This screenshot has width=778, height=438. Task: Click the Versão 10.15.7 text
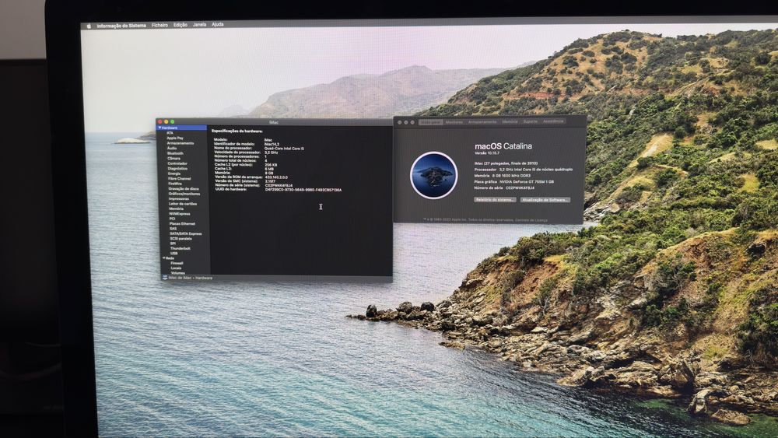[x=487, y=153]
